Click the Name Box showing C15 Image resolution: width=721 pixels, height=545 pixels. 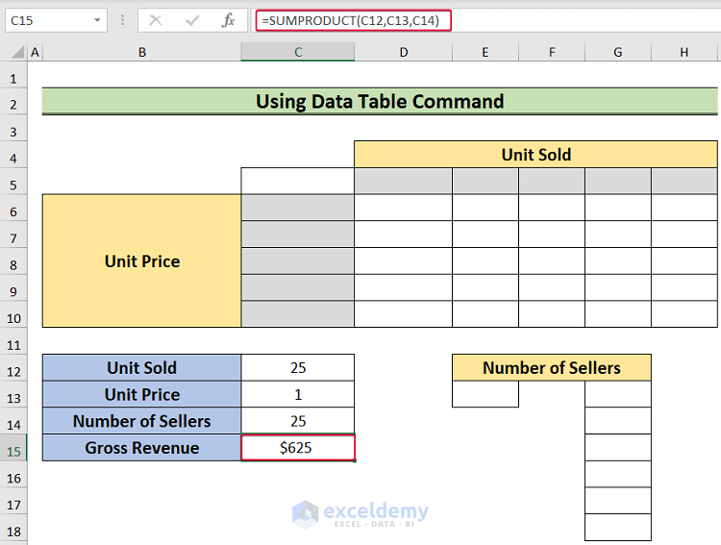coord(50,20)
